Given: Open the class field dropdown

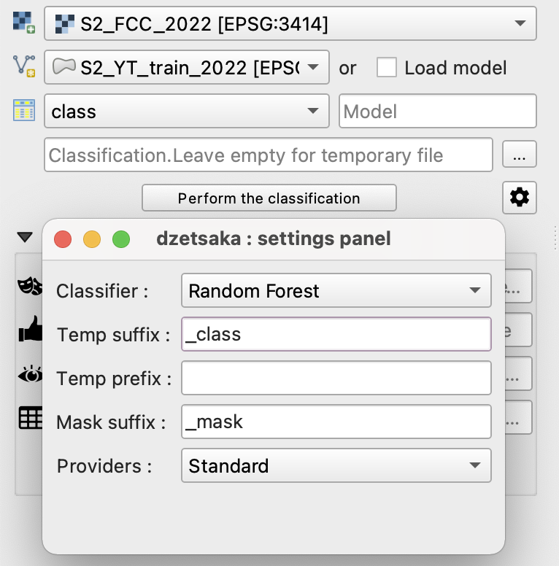Looking at the screenshot, I should (187, 112).
